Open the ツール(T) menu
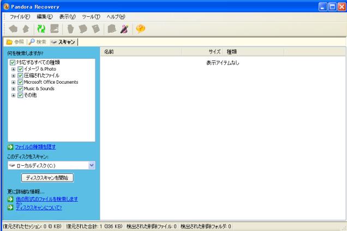This screenshot has height=231, width=347. [91, 17]
